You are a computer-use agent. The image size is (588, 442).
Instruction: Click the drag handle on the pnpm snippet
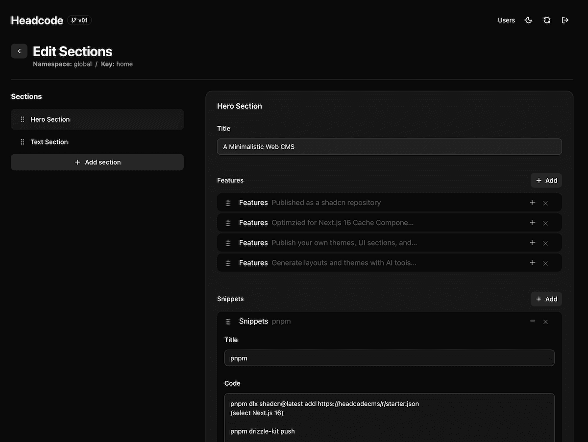[x=228, y=321]
